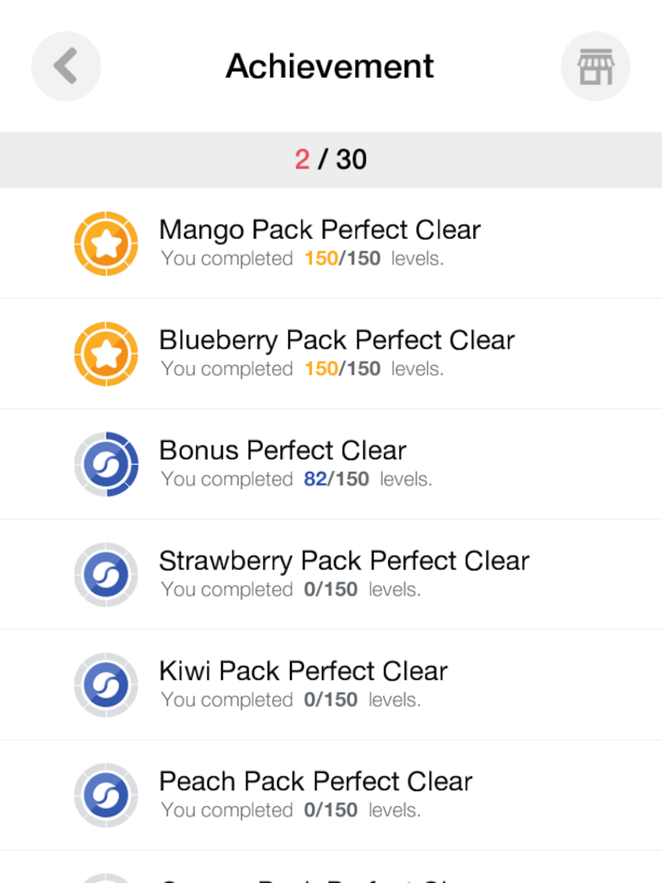The height and width of the screenshot is (883, 662).
Task: Click the 2 / 30 achievement counter
Action: tap(331, 160)
